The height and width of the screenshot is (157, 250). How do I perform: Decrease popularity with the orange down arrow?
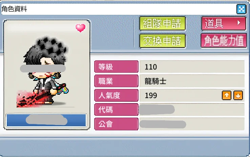tap(238, 95)
